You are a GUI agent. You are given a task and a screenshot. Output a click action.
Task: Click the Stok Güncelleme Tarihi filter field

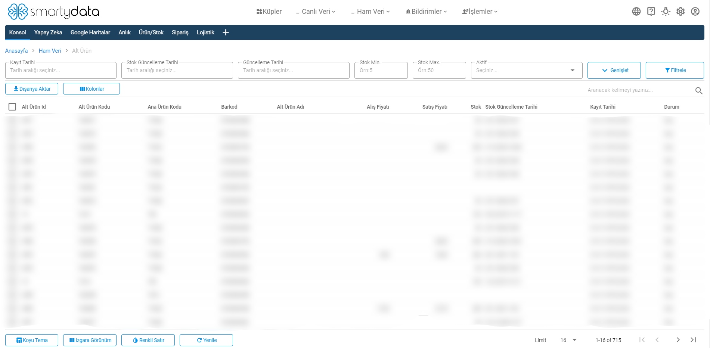177,70
